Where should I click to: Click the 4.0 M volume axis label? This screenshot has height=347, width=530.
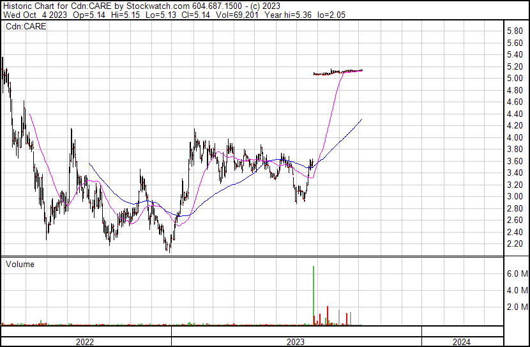coord(516,291)
